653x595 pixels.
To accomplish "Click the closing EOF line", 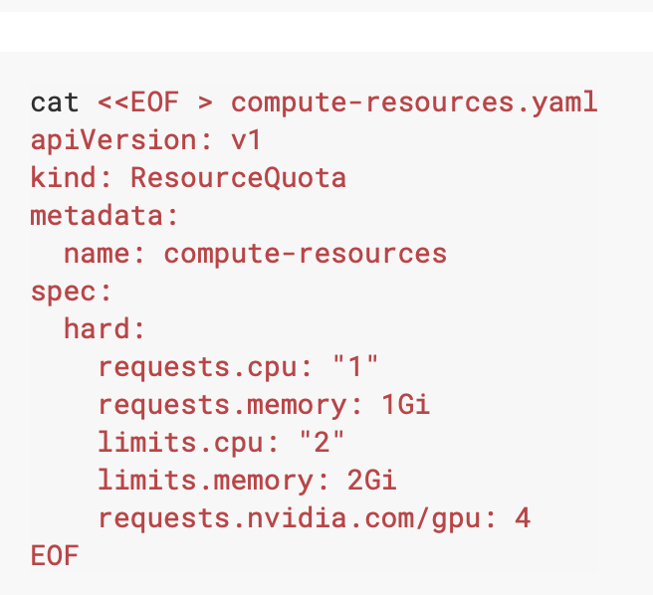I will pyautogui.click(x=55, y=556).
